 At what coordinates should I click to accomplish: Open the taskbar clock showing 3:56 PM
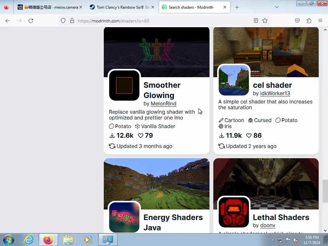pos(312,240)
